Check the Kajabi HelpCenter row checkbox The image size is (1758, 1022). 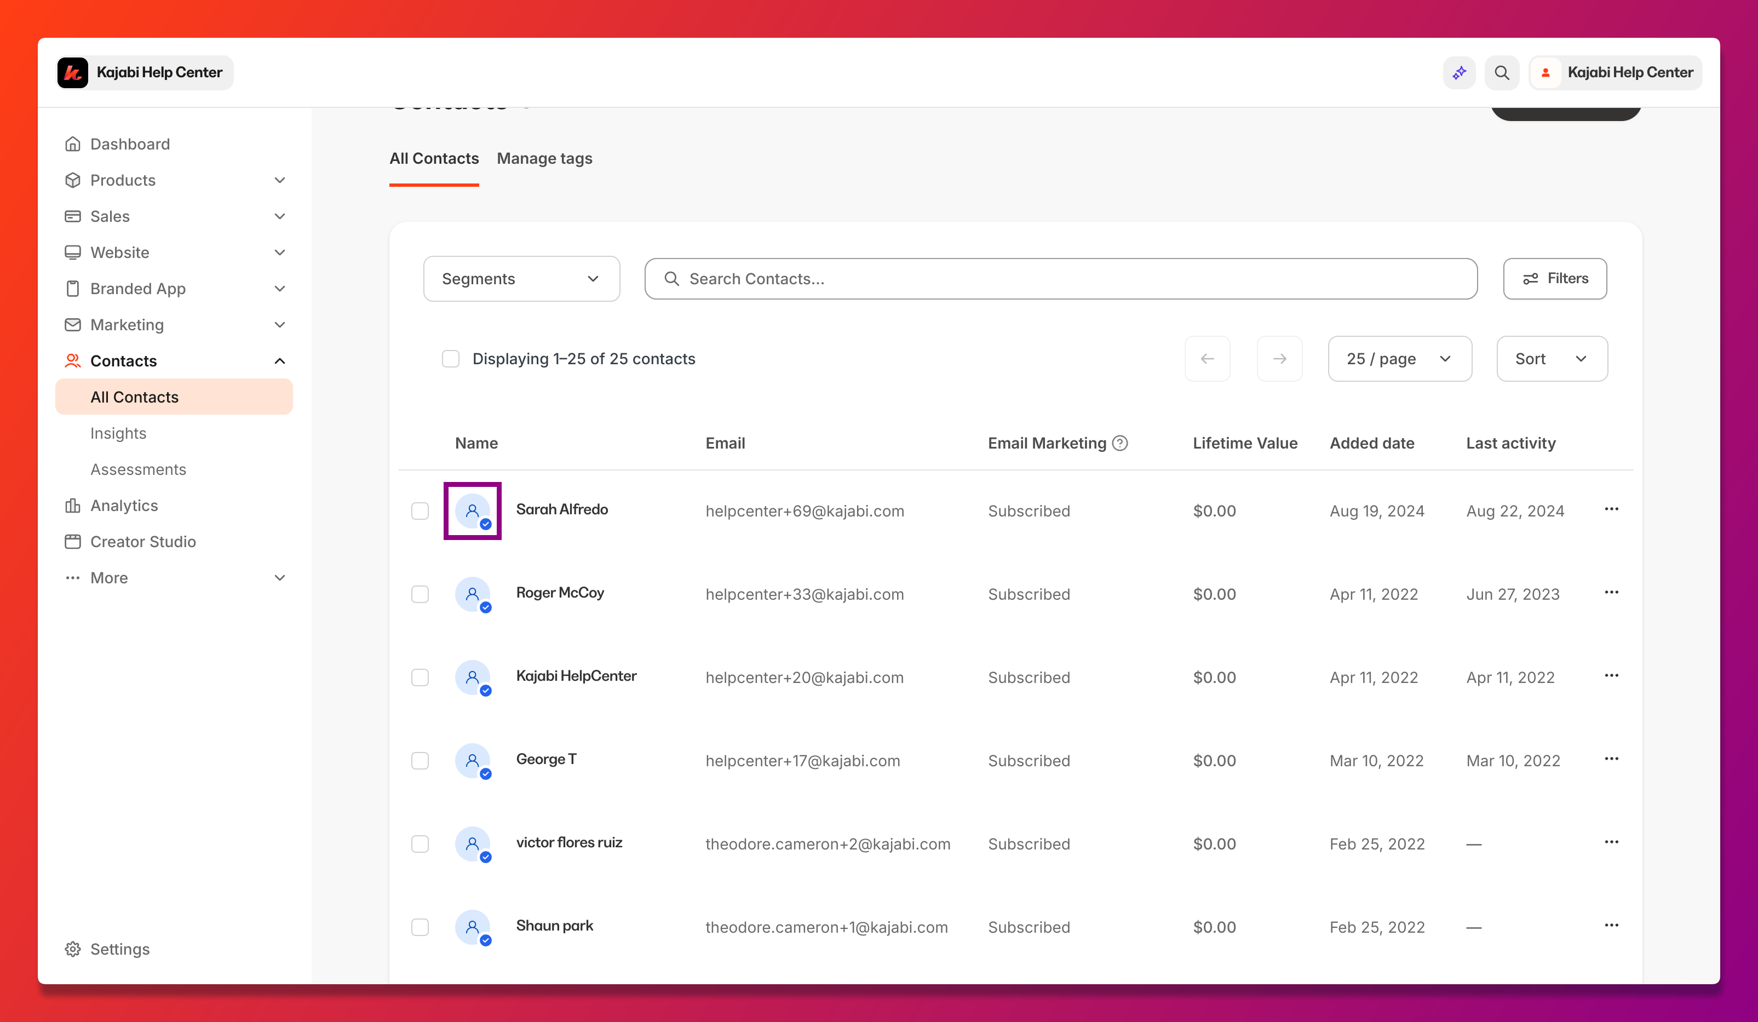click(420, 678)
